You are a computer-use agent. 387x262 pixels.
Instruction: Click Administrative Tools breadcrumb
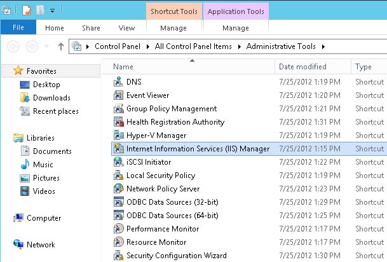coord(281,46)
